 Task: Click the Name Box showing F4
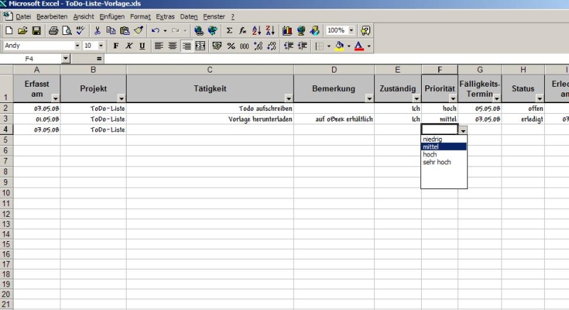coord(31,59)
